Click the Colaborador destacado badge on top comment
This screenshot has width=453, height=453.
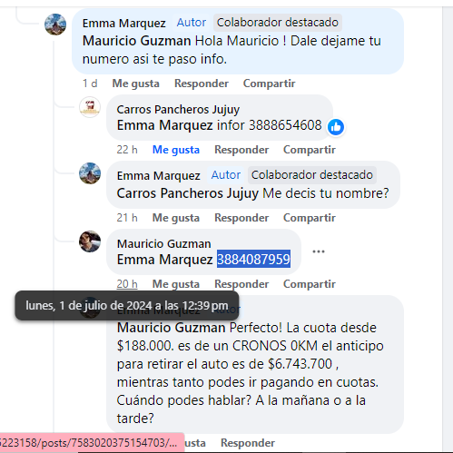tap(278, 23)
